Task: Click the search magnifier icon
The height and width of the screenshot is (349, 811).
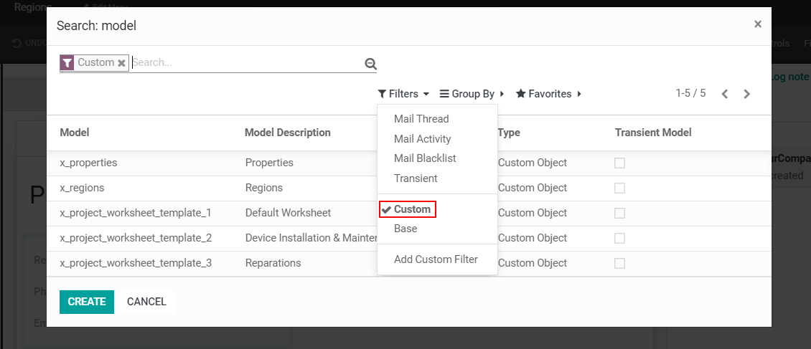Action: coord(370,64)
